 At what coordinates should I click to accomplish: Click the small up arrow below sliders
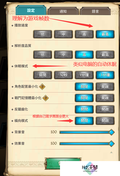tap(111, 152)
